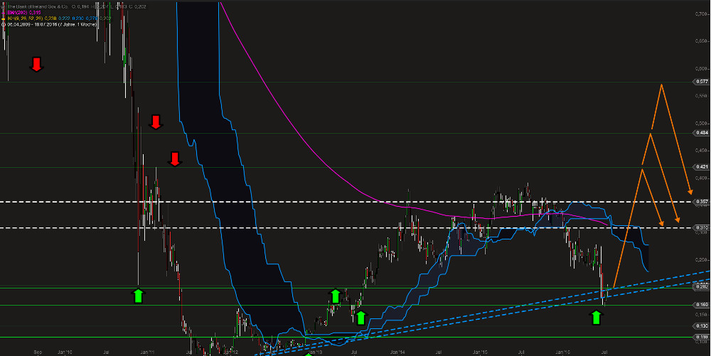The width and height of the screenshot is (711, 356).
Task: Click the magenta EMA line marker icon
Action: point(4,13)
